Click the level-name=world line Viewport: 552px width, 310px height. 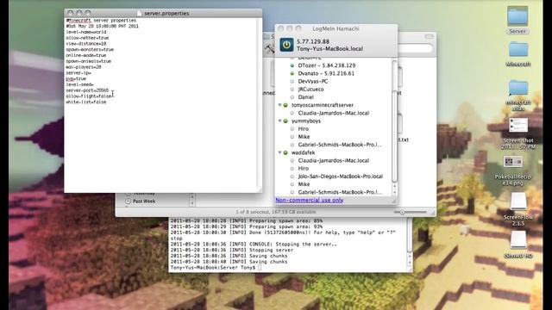(86, 32)
